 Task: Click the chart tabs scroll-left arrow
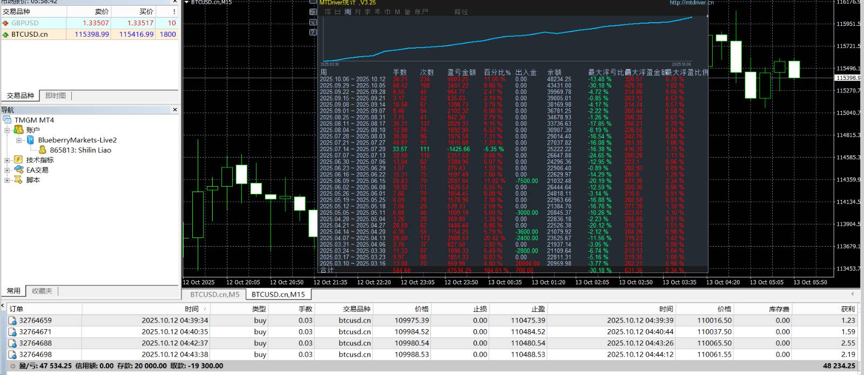coord(853,294)
